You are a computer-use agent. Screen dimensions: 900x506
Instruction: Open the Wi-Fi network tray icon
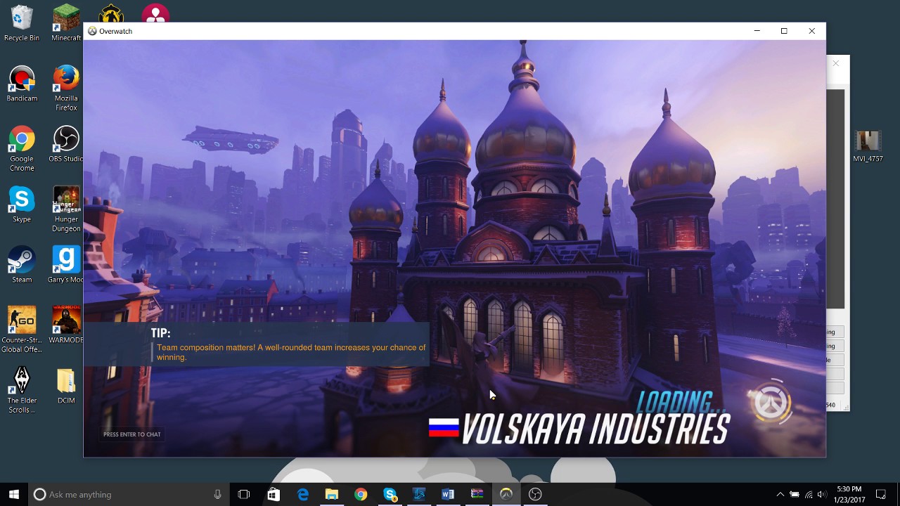tap(809, 494)
